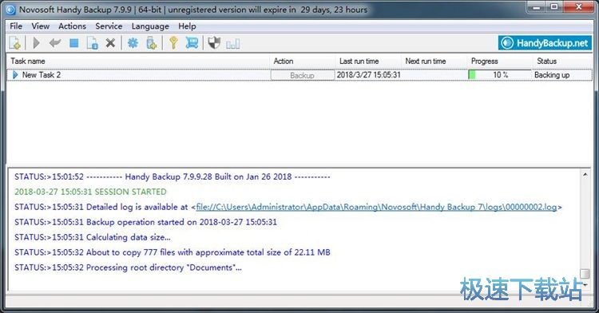
Task: Open the shopping cart purchase icon
Action: (x=192, y=43)
